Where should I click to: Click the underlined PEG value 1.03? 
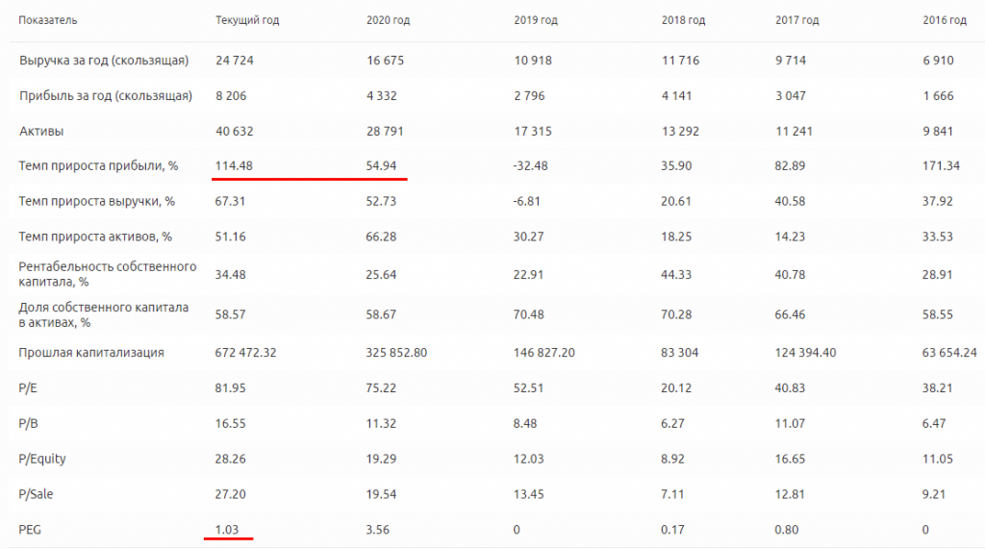coord(226,528)
